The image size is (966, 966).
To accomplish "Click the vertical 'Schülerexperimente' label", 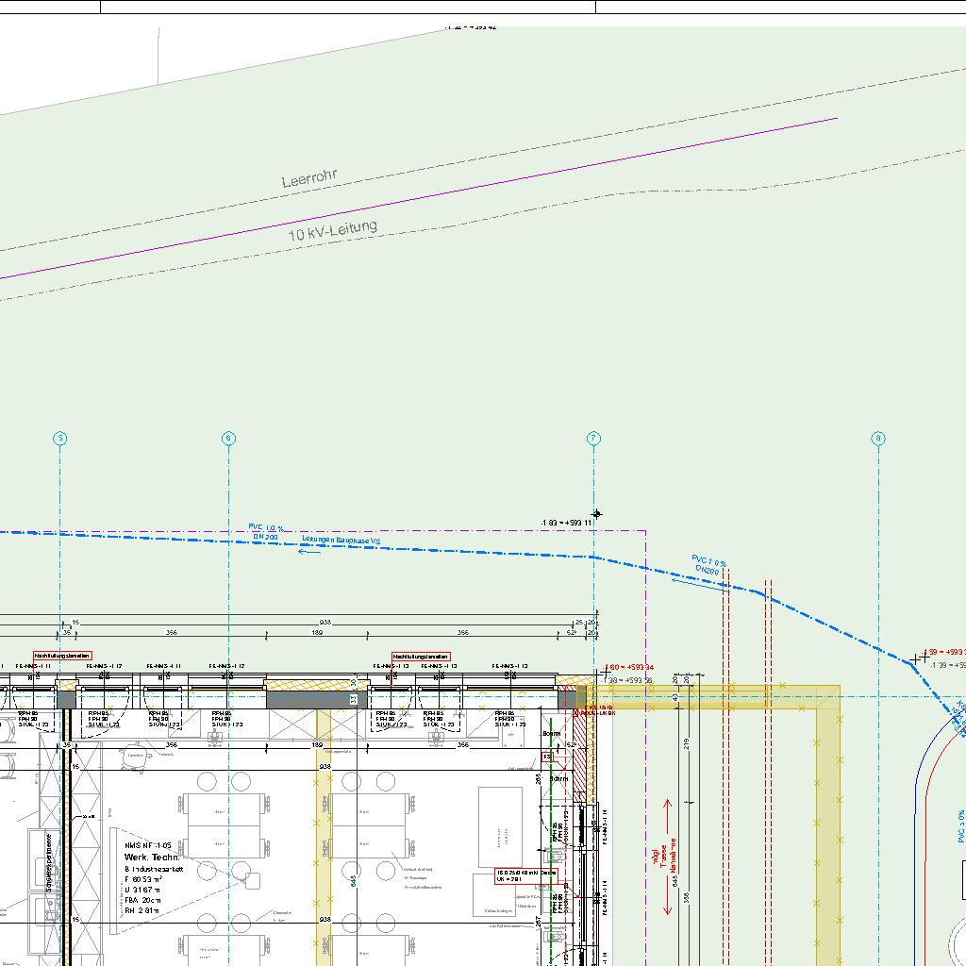I will [49, 862].
